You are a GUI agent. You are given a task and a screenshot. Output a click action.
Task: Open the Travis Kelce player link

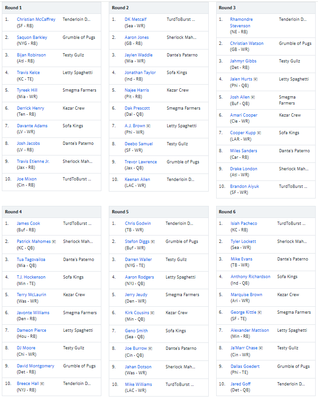(x=28, y=72)
